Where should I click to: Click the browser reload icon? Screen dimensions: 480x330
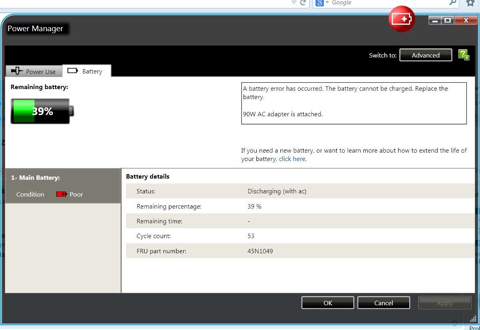coord(303,2)
